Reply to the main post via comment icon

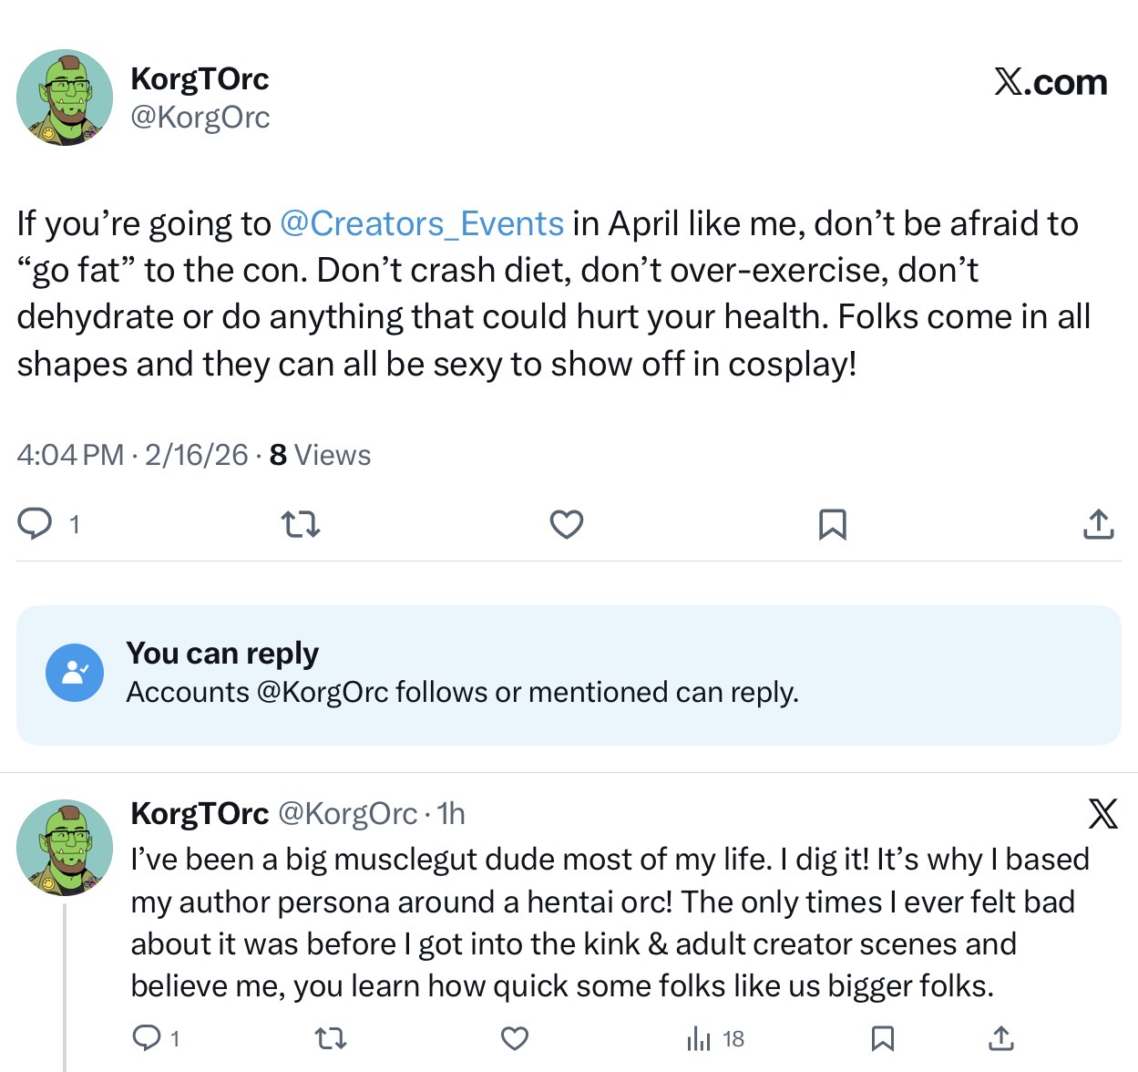(36, 524)
